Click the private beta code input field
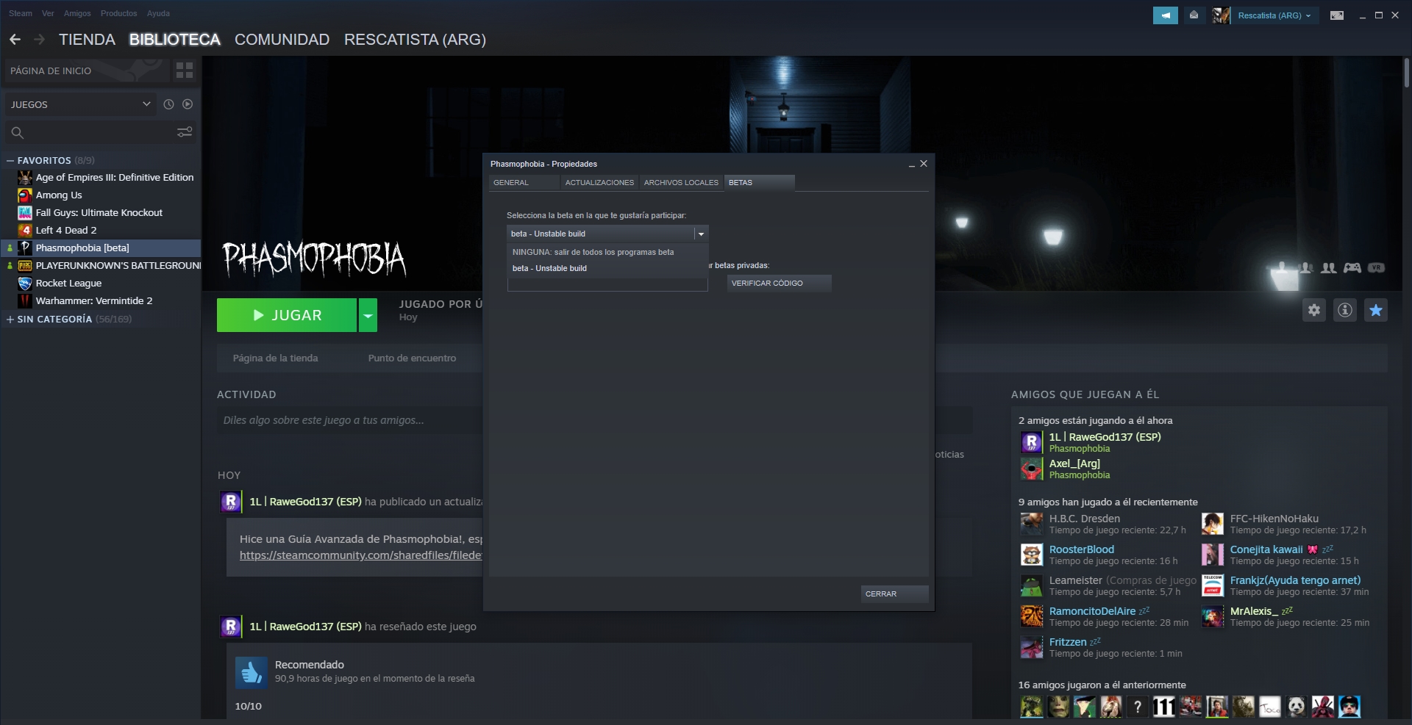 pos(607,284)
